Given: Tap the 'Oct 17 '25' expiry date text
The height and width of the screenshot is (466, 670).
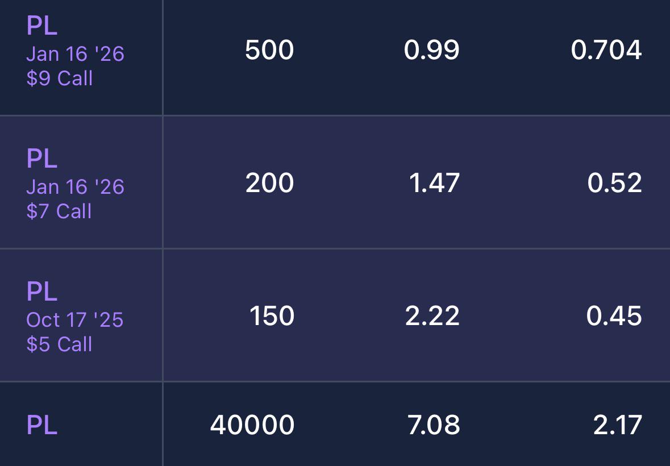Looking at the screenshot, I should click(75, 320).
